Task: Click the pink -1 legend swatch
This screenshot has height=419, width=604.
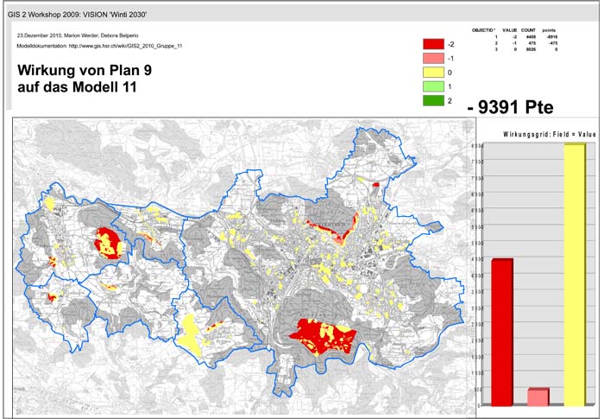Action: (432, 58)
